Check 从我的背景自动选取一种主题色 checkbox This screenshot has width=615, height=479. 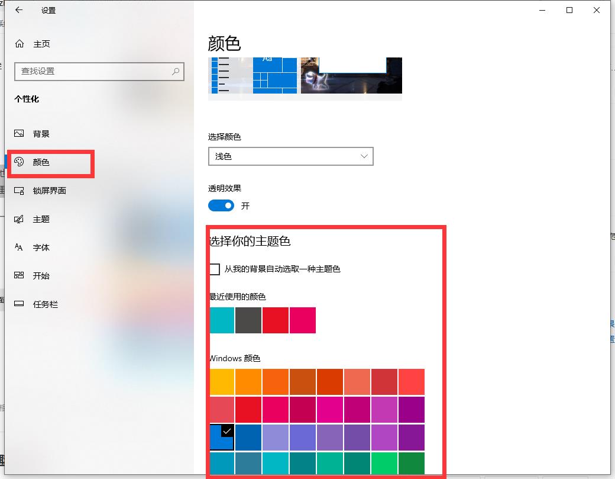[x=215, y=269]
